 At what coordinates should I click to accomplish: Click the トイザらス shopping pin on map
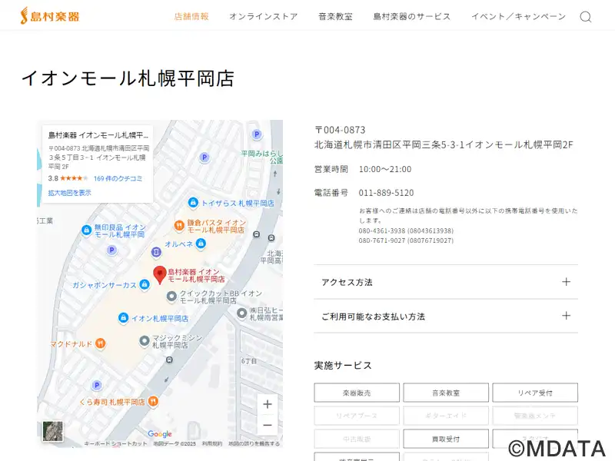pyautogui.click(x=193, y=202)
